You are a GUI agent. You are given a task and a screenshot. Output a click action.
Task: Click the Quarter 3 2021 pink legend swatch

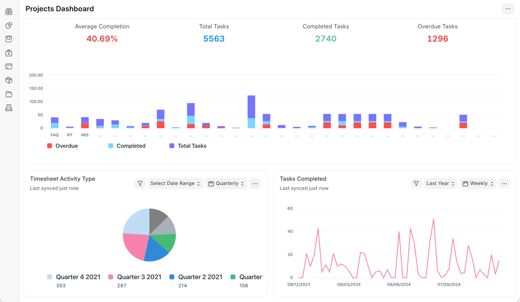[111, 277]
